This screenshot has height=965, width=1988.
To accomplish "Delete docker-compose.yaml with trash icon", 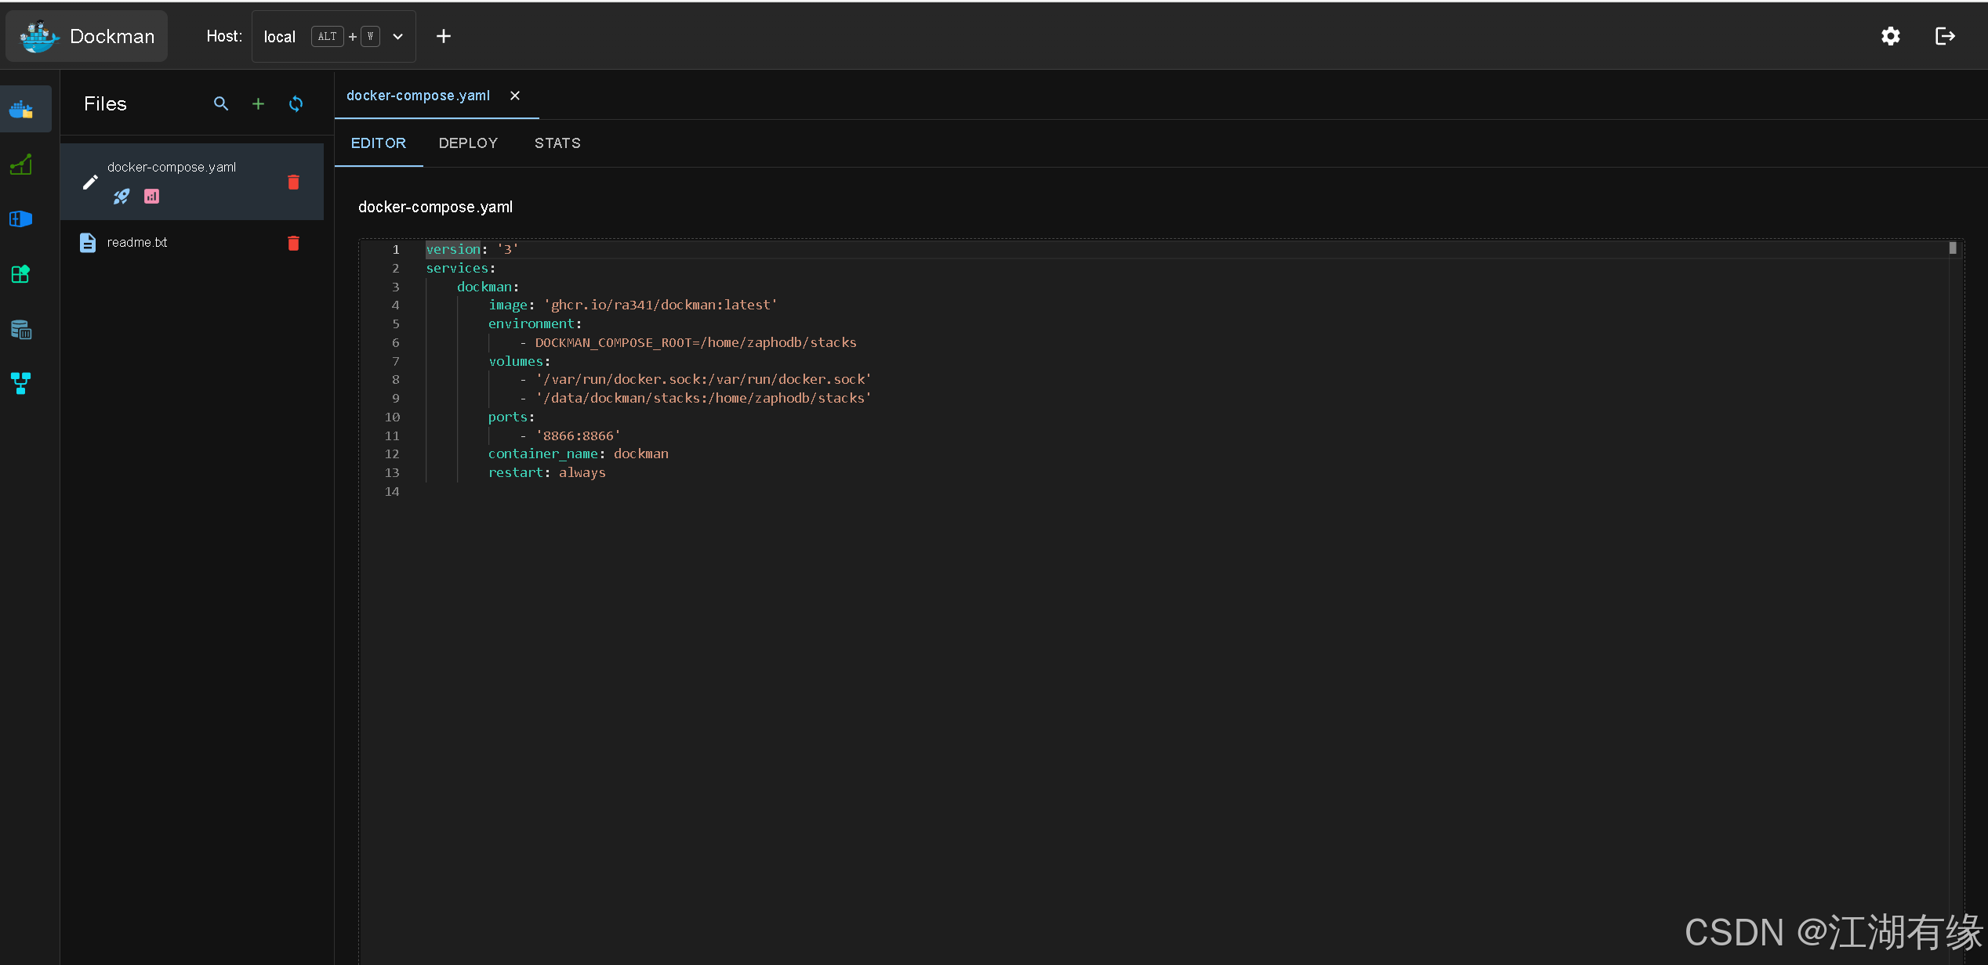I will 293,182.
